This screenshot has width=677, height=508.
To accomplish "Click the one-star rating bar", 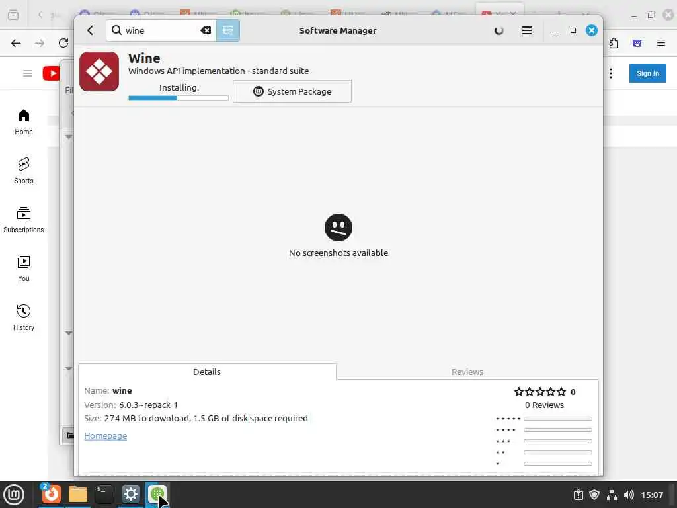I will point(557,464).
